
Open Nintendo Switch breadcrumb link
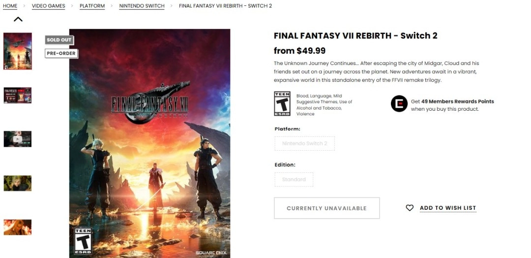tap(142, 6)
